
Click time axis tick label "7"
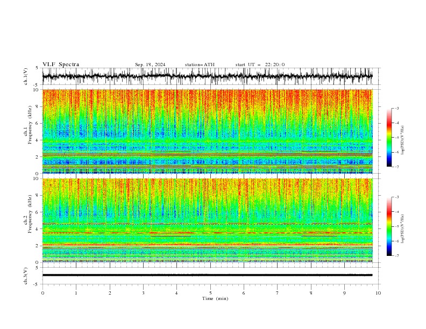(x=278, y=293)
